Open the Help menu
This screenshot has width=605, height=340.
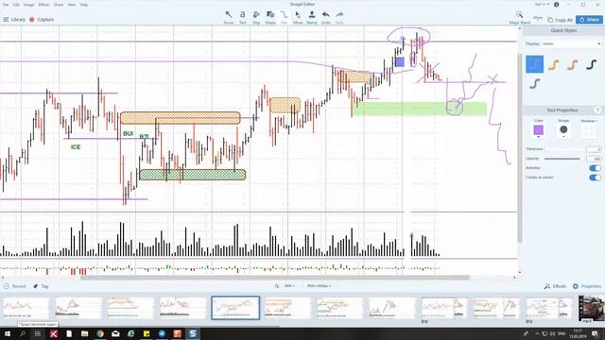click(84, 5)
